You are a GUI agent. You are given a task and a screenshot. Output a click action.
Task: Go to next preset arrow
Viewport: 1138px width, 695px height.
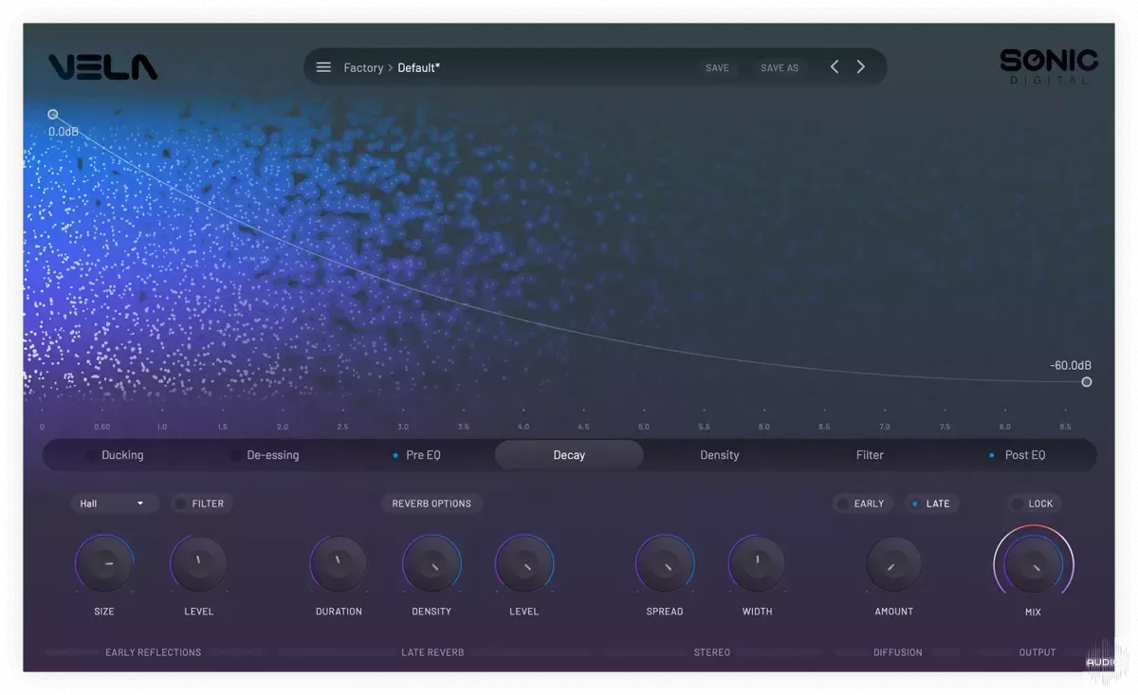(x=861, y=67)
